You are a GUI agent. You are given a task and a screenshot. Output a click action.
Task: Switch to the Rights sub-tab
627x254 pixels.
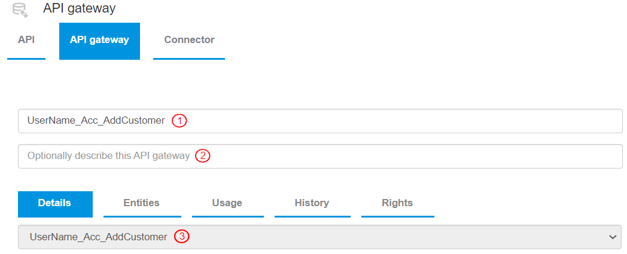pyautogui.click(x=397, y=203)
